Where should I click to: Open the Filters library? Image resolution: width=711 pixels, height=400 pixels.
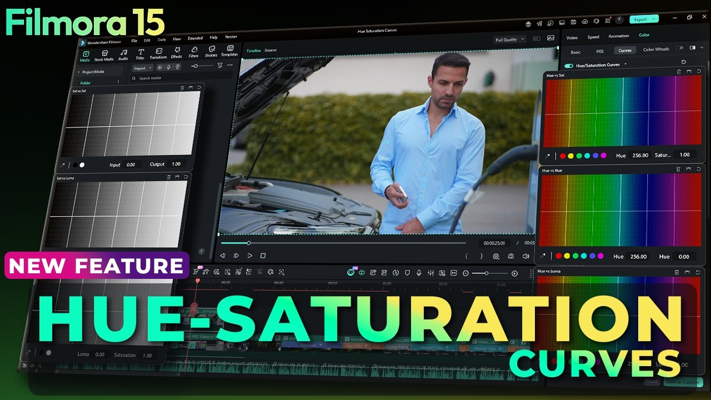194,52
